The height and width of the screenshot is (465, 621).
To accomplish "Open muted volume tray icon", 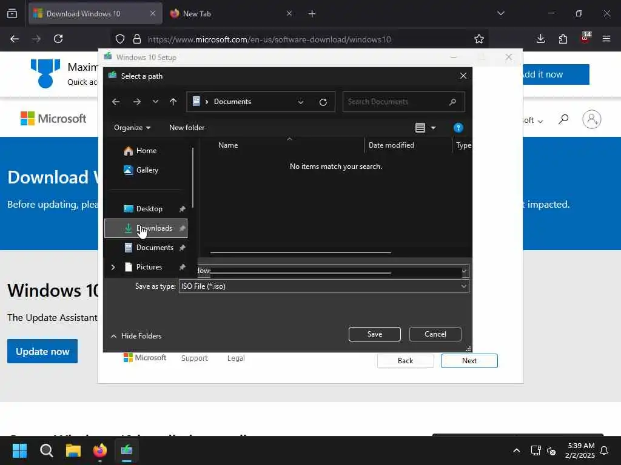I will (551, 450).
